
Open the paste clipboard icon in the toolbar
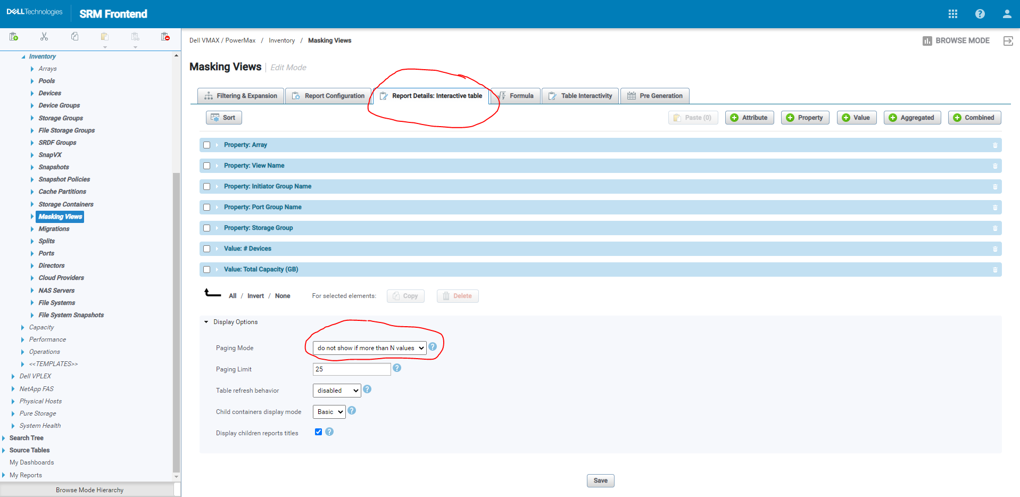tap(105, 37)
